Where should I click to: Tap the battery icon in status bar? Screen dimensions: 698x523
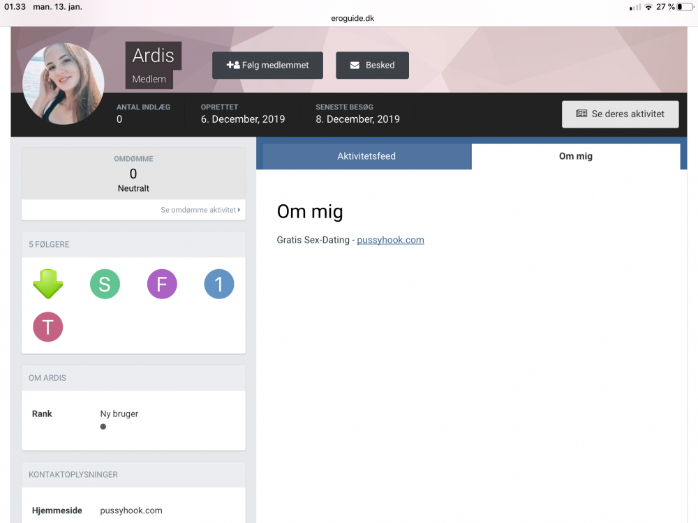685,7
